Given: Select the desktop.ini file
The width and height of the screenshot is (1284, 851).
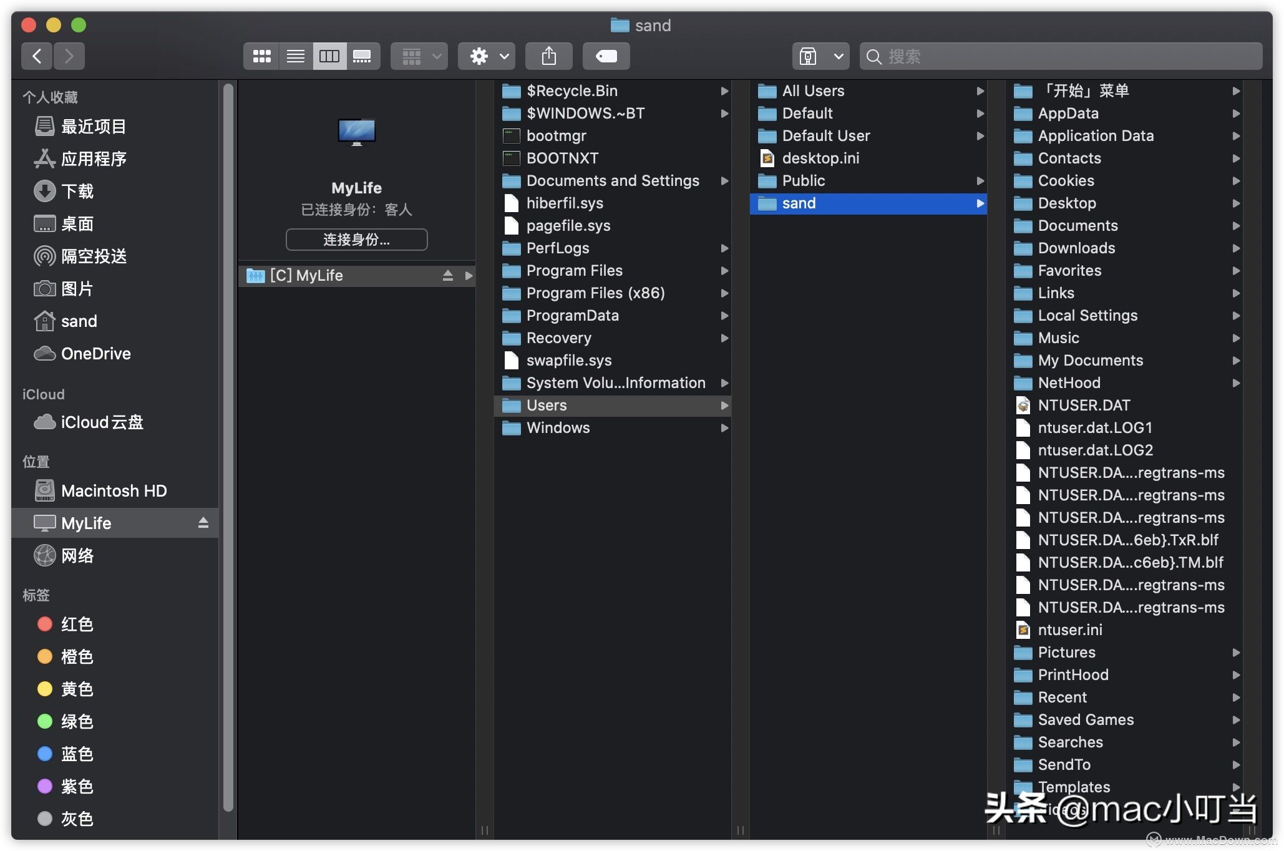Looking at the screenshot, I should (x=868, y=158).
